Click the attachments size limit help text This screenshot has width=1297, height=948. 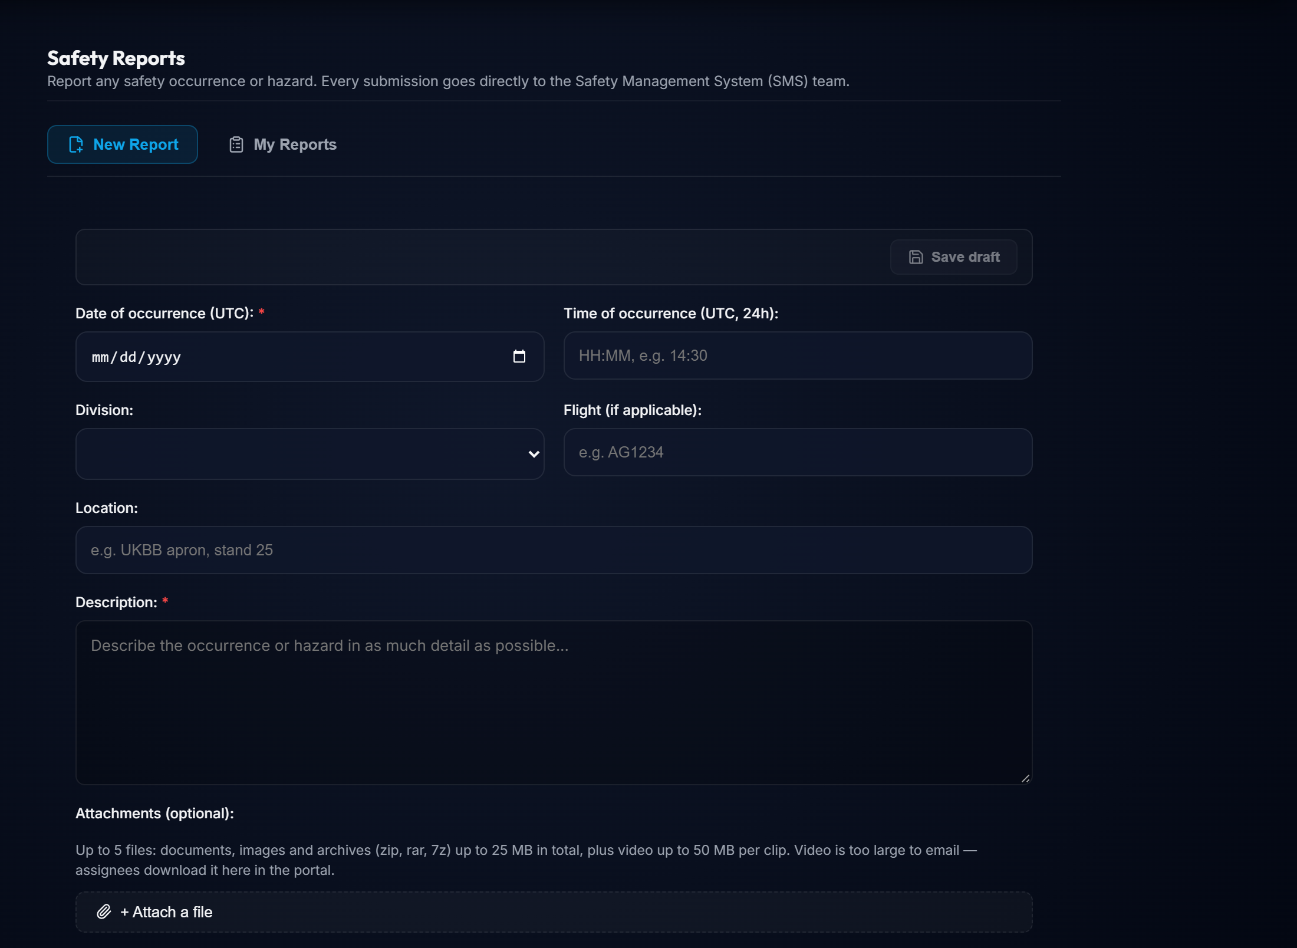526,860
